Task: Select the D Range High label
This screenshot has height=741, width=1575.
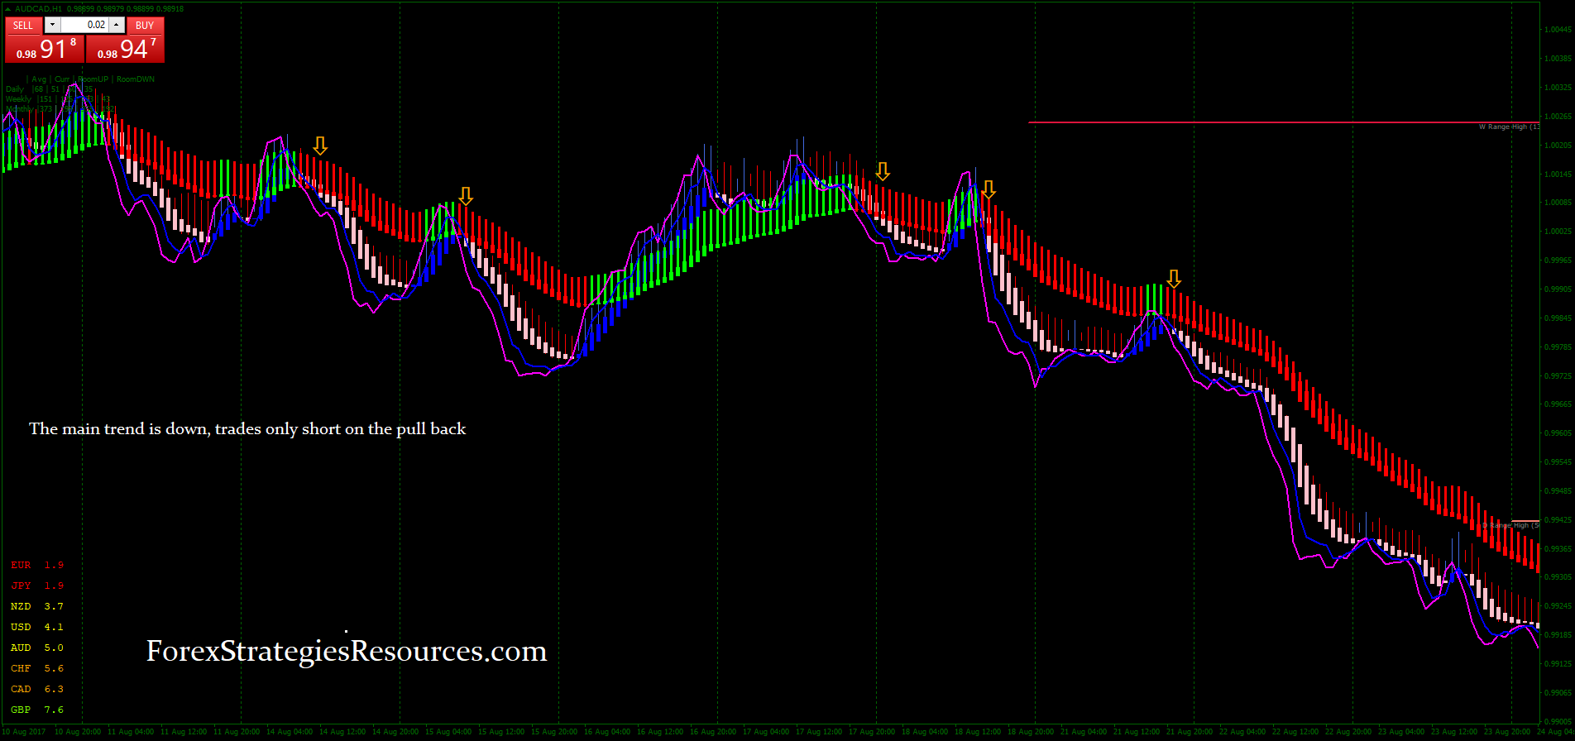Action: click(x=1510, y=526)
